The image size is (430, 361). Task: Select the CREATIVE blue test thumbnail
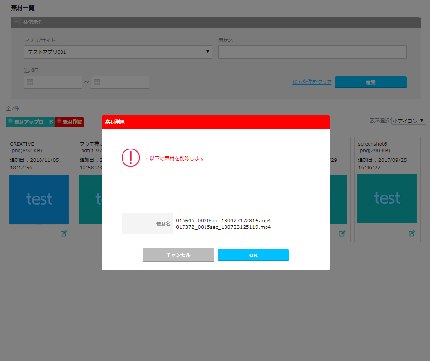[x=39, y=199]
